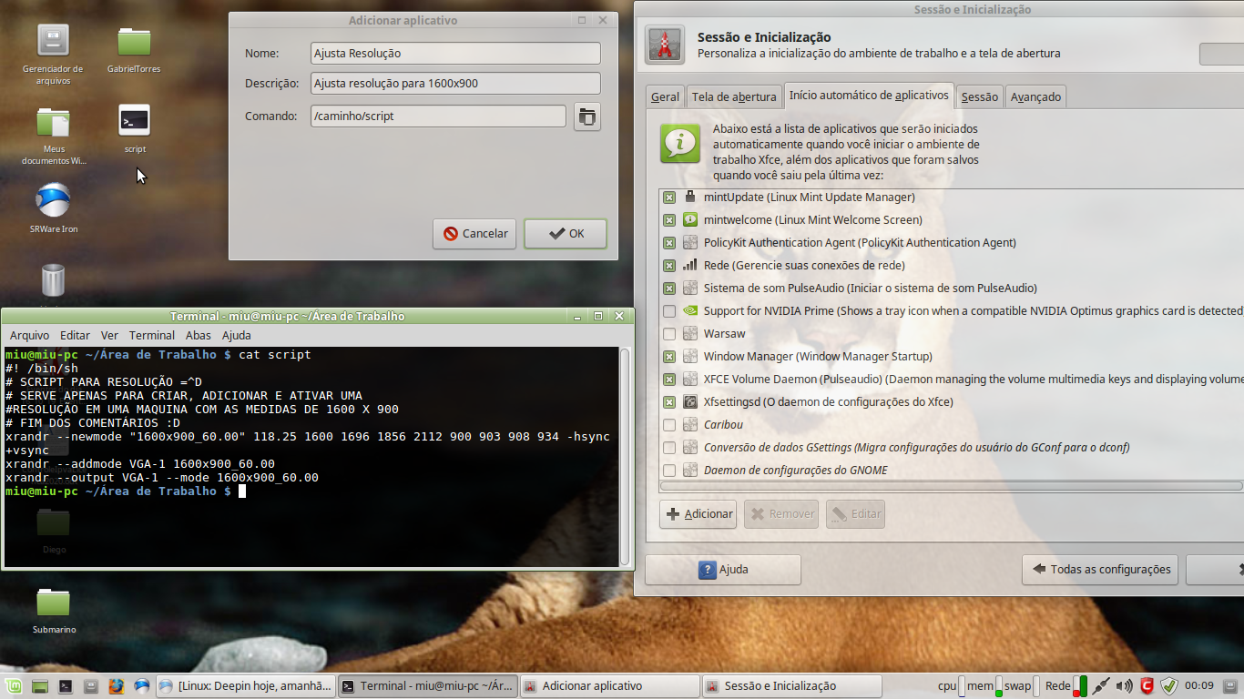Switch to Terminal window via taskbar
The image size is (1244, 699).
[x=427, y=686]
